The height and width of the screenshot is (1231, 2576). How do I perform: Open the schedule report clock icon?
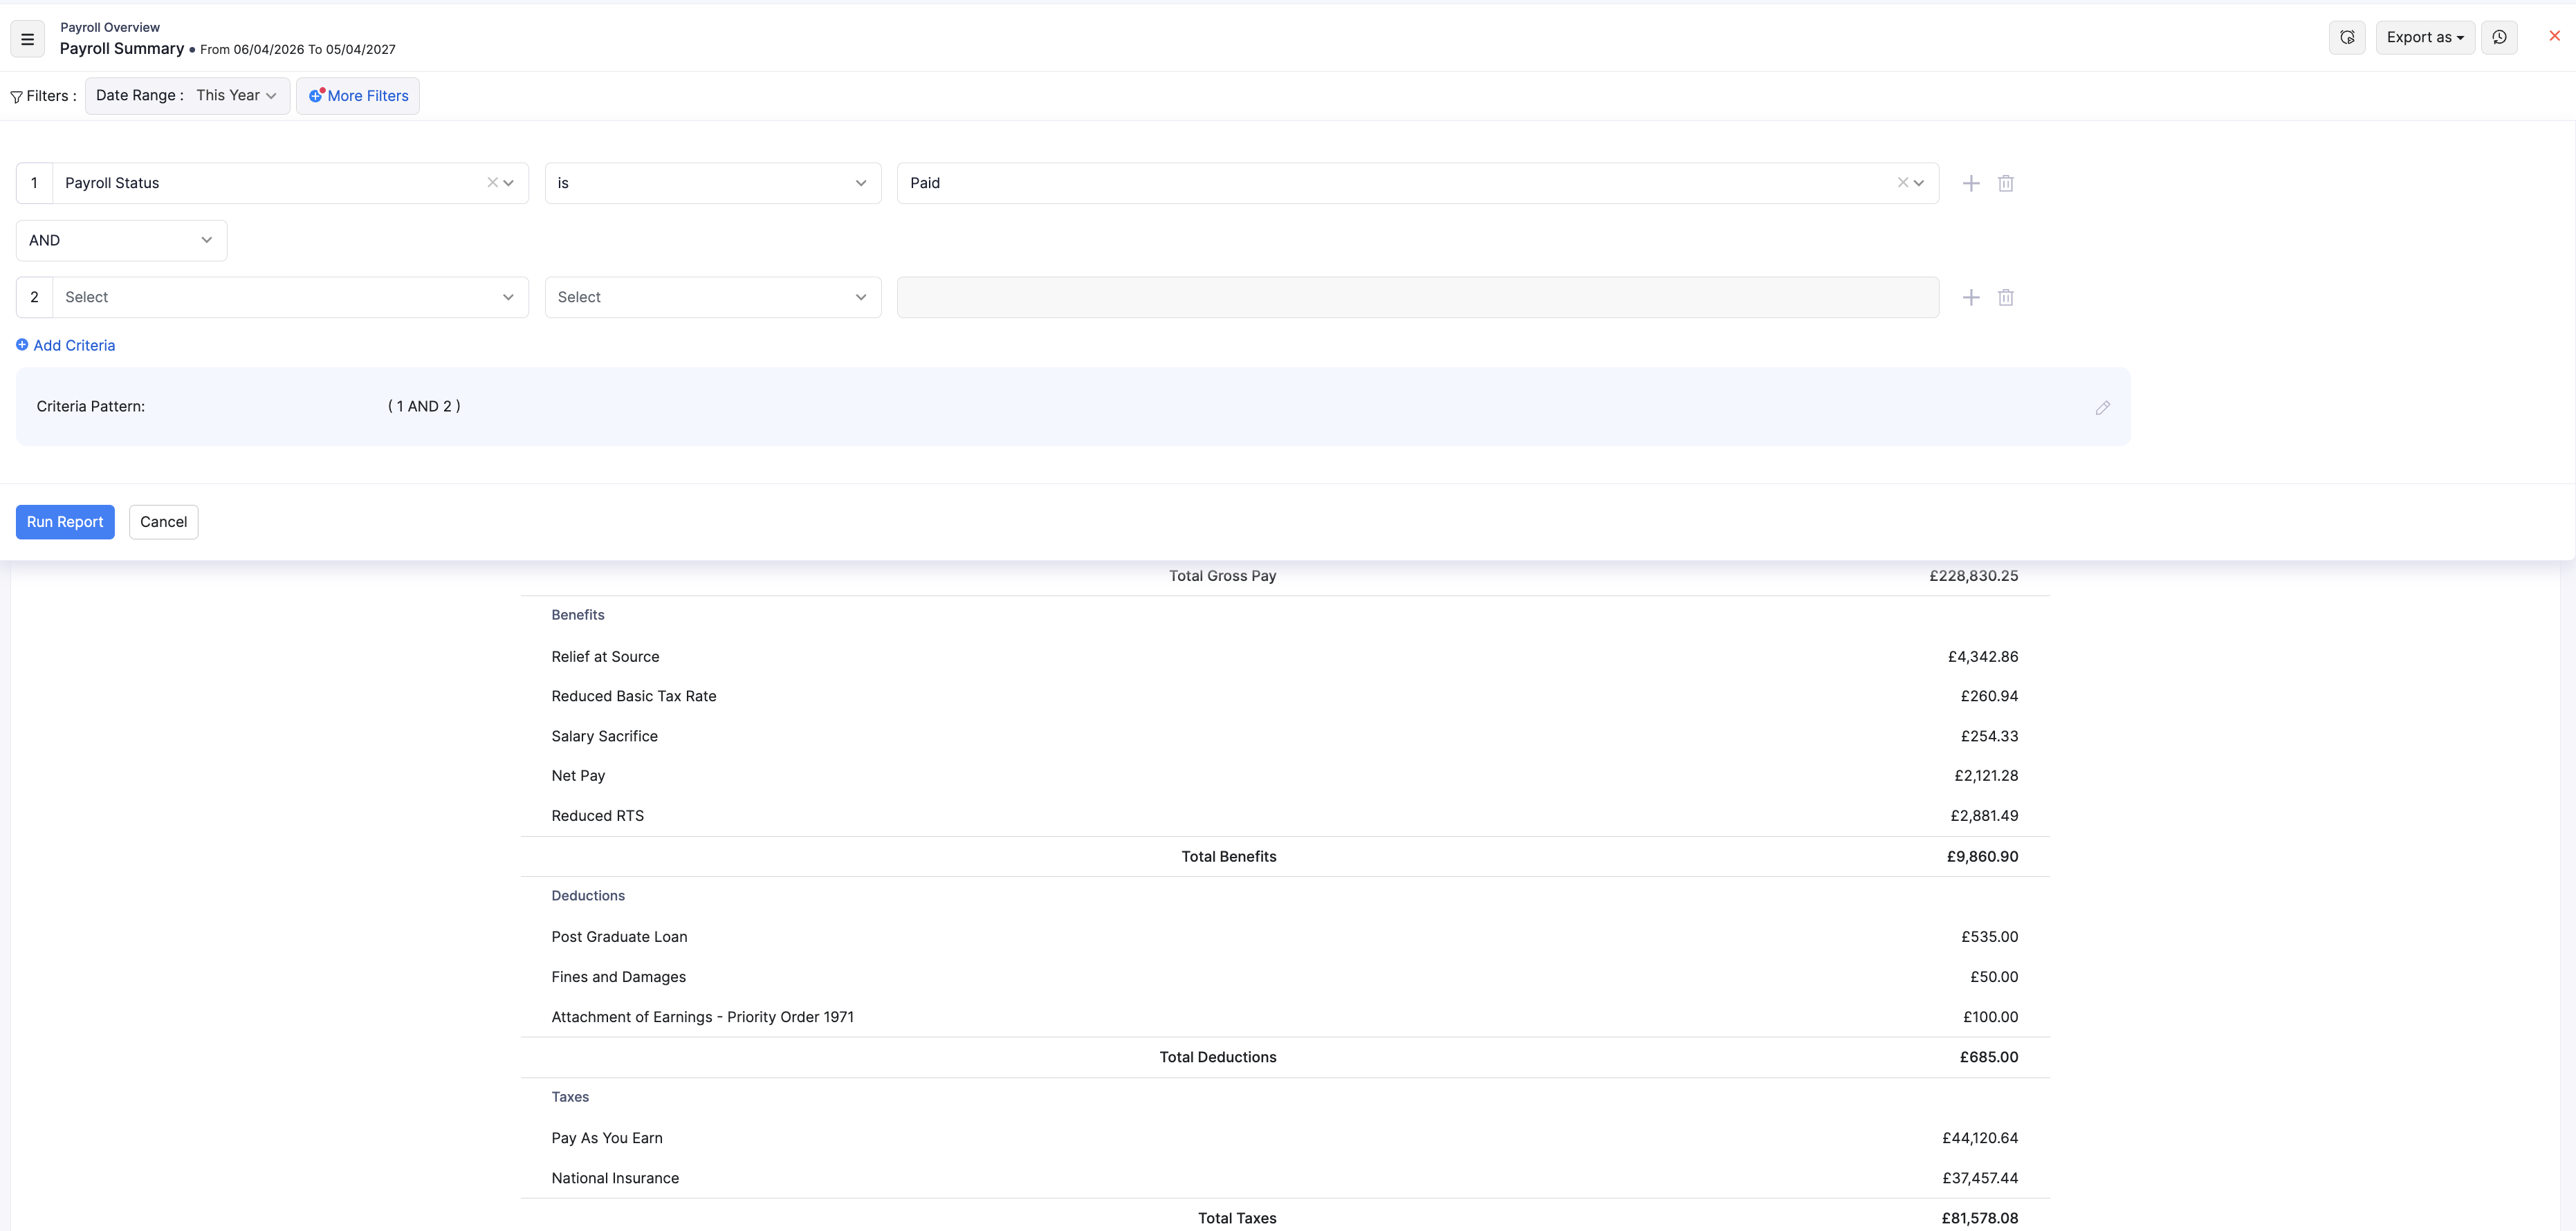click(x=2499, y=37)
